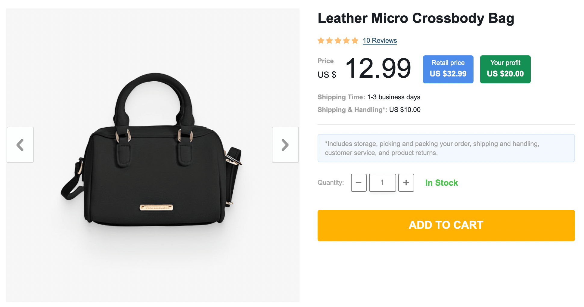Click the shipping inclusion note box
The image size is (584, 307).
(446, 148)
